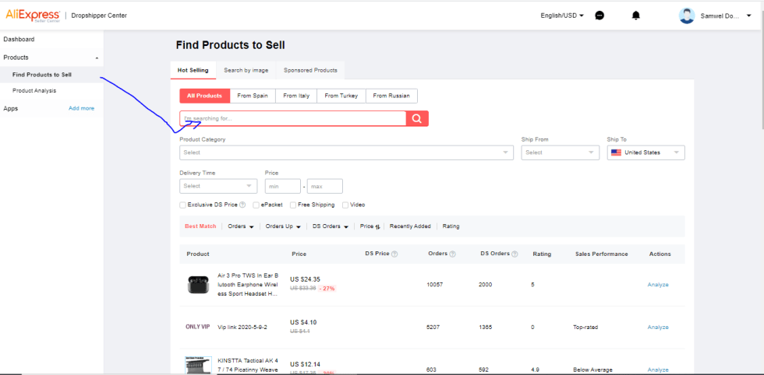Click the US $4.10 price
This screenshot has height=375, width=764.
coord(303,322)
